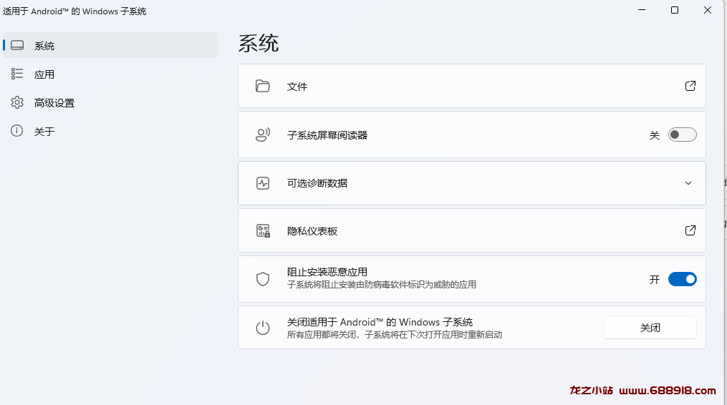The width and height of the screenshot is (727, 405).
Task: Turn off the 阻止安装恶意应用 switch
Action: point(682,279)
